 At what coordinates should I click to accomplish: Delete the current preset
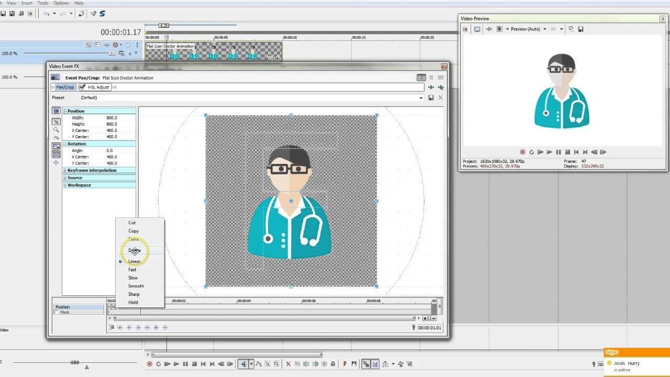tap(441, 98)
